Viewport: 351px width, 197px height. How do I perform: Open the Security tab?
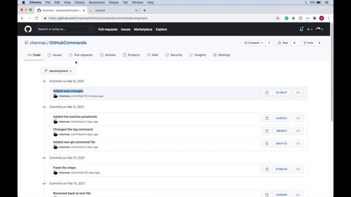pos(174,55)
